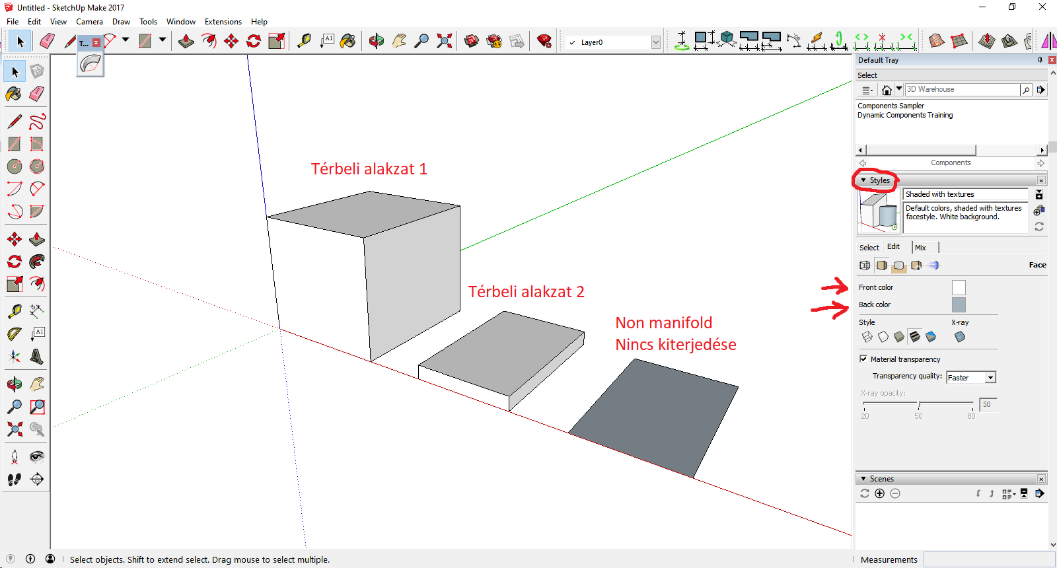Uncheck Material transparency checkbox

[x=863, y=359]
